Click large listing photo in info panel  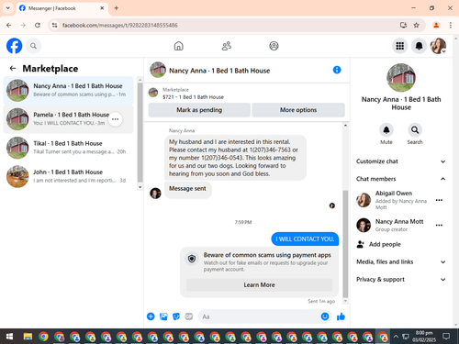click(x=401, y=78)
